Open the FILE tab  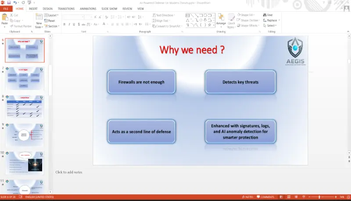[6, 9]
